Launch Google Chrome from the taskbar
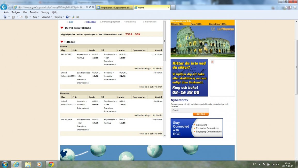Image resolution: width=298 pixels, height=168 pixels. pyautogui.click(x=51, y=164)
